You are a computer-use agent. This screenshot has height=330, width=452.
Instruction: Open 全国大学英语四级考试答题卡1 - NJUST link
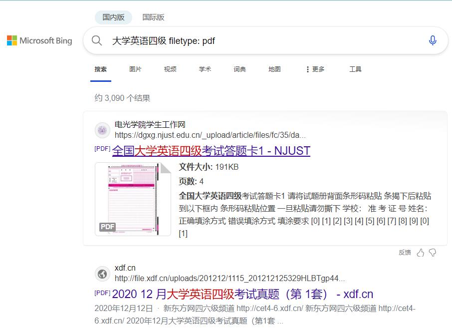(x=212, y=151)
